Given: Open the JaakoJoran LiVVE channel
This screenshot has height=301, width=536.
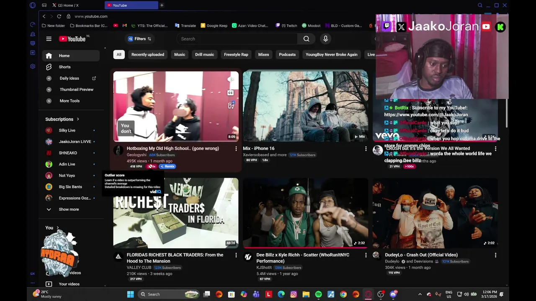Looking at the screenshot, I should coord(71,142).
